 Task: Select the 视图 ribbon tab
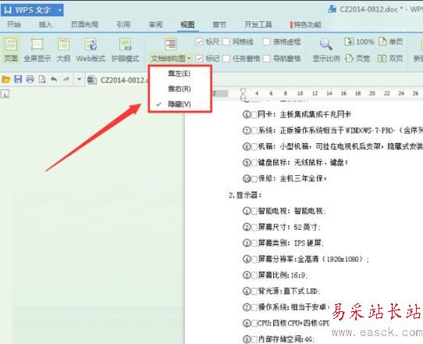tap(187, 24)
